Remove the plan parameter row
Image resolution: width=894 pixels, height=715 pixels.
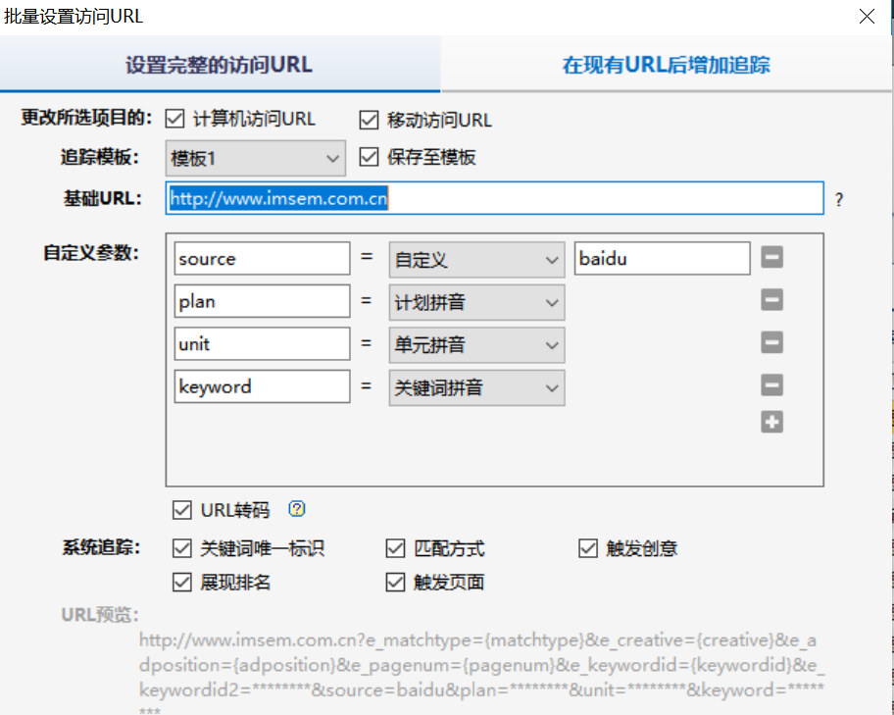tap(771, 300)
